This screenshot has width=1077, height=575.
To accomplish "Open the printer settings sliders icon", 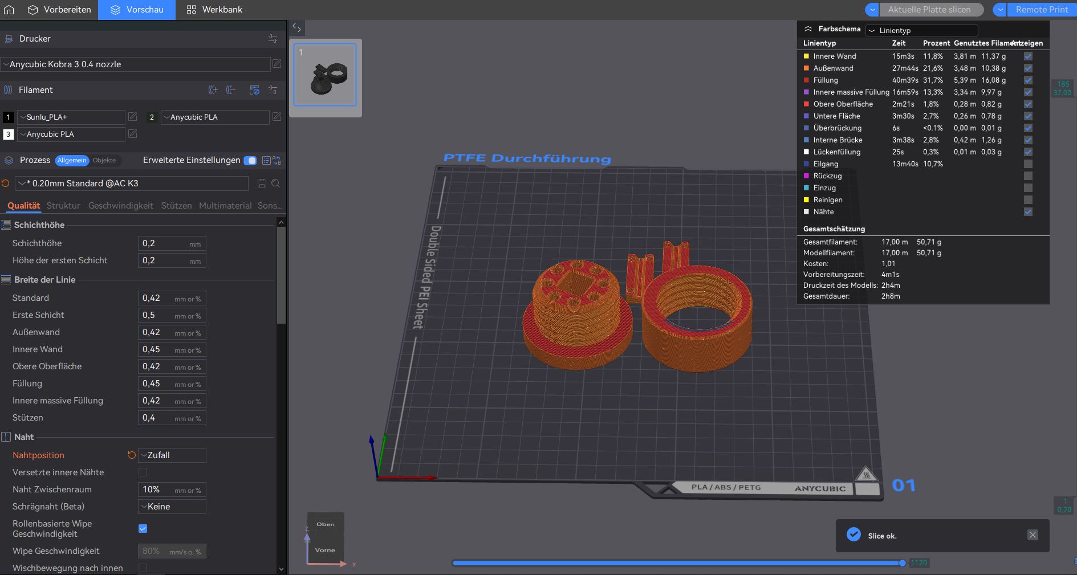I will 273,39.
